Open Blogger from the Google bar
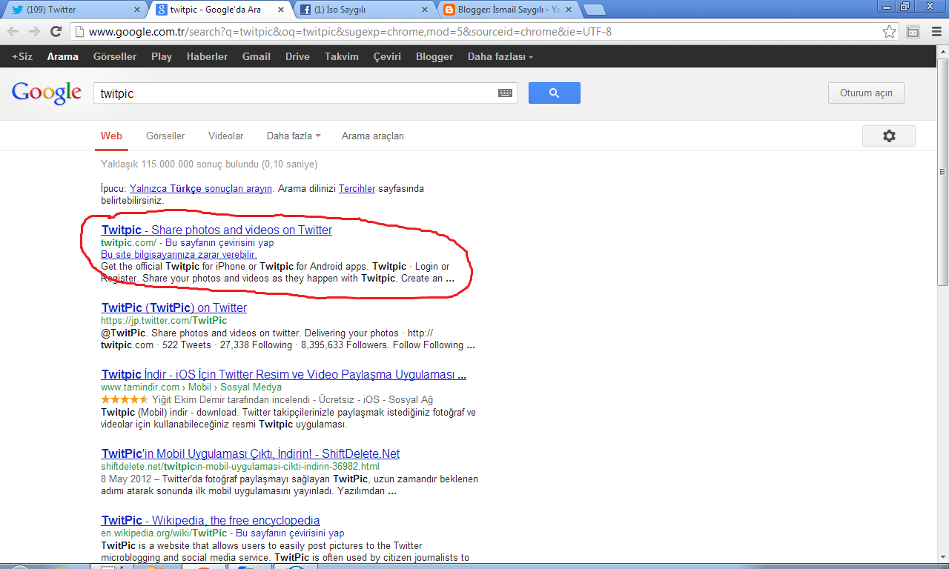 pos(434,56)
